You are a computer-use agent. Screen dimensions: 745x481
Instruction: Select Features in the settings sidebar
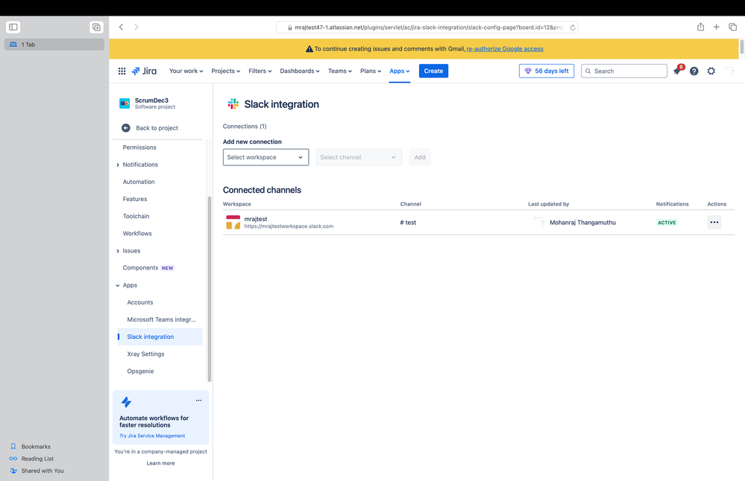point(135,200)
